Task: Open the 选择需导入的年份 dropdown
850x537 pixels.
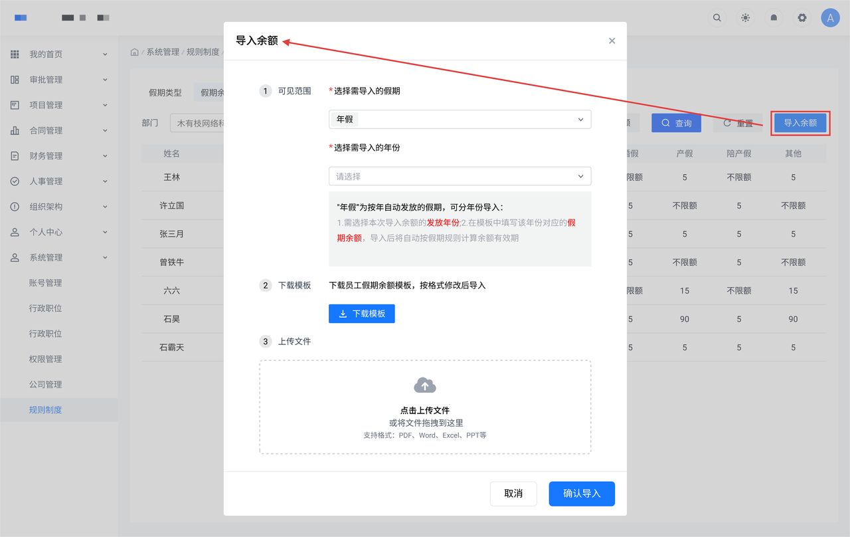Action: (x=460, y=176)
